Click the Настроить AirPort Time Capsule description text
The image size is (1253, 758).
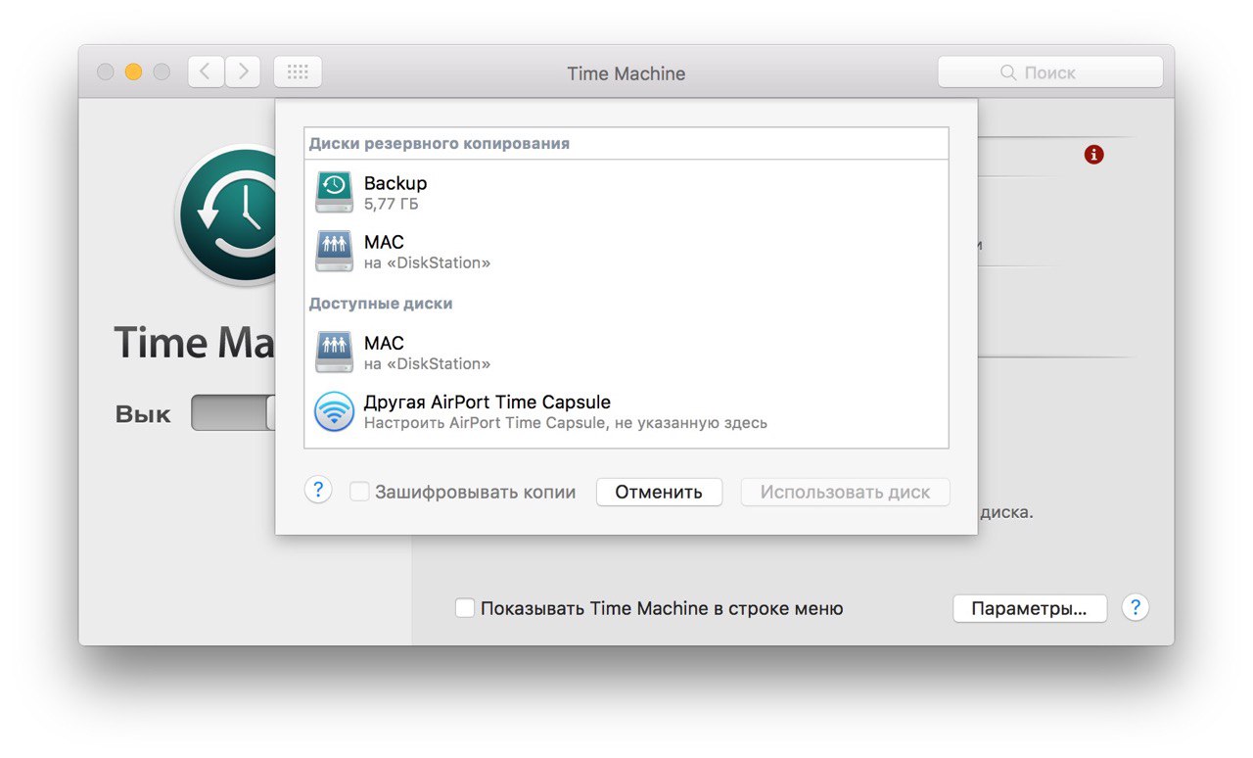point(566,423)
